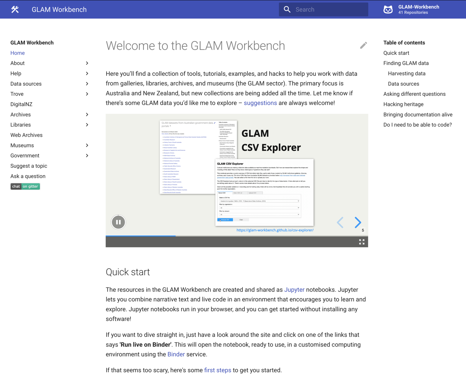Advance to the next slide arrow
The width and height of the screenshot is (466, 377).
point(358,223)
